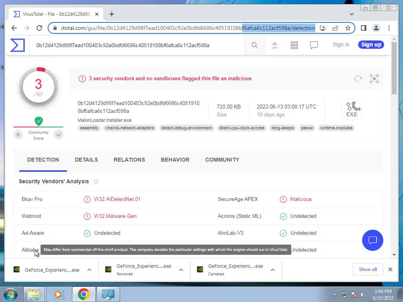
Task: Click the Security Vendors' Analysis info icon
Action: pos(96,181)
